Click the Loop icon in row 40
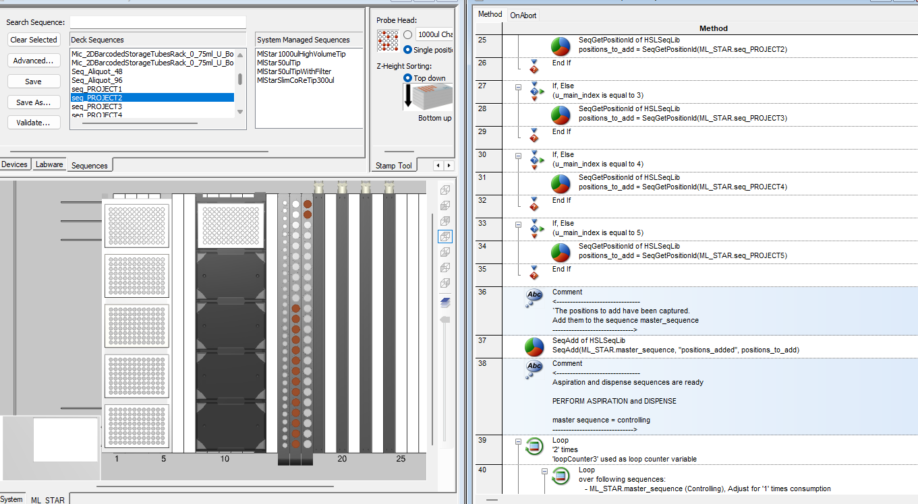This screenshot has height=504, width=918. (561, 476)
